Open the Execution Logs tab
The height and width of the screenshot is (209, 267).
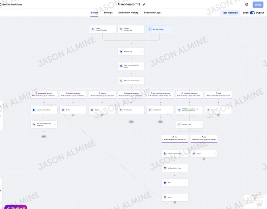pos(152,13)
